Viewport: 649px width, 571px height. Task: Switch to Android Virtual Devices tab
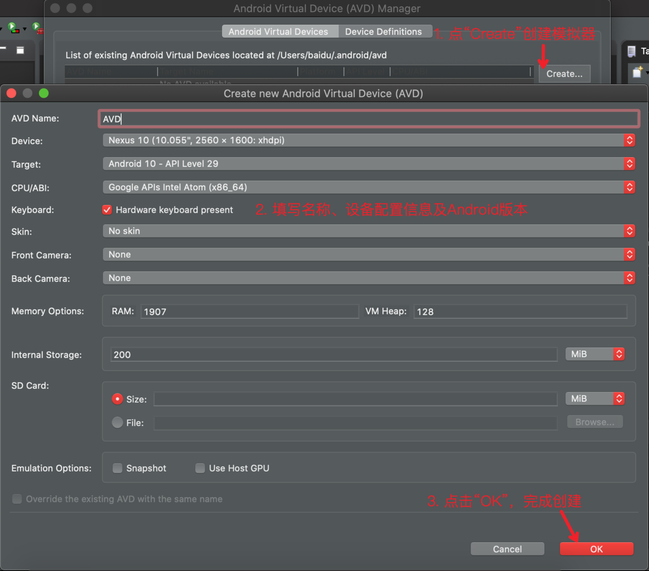279,31
